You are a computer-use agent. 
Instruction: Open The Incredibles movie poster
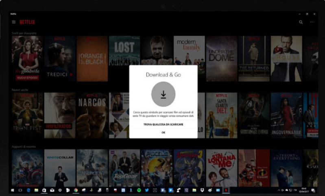(254, 168)
